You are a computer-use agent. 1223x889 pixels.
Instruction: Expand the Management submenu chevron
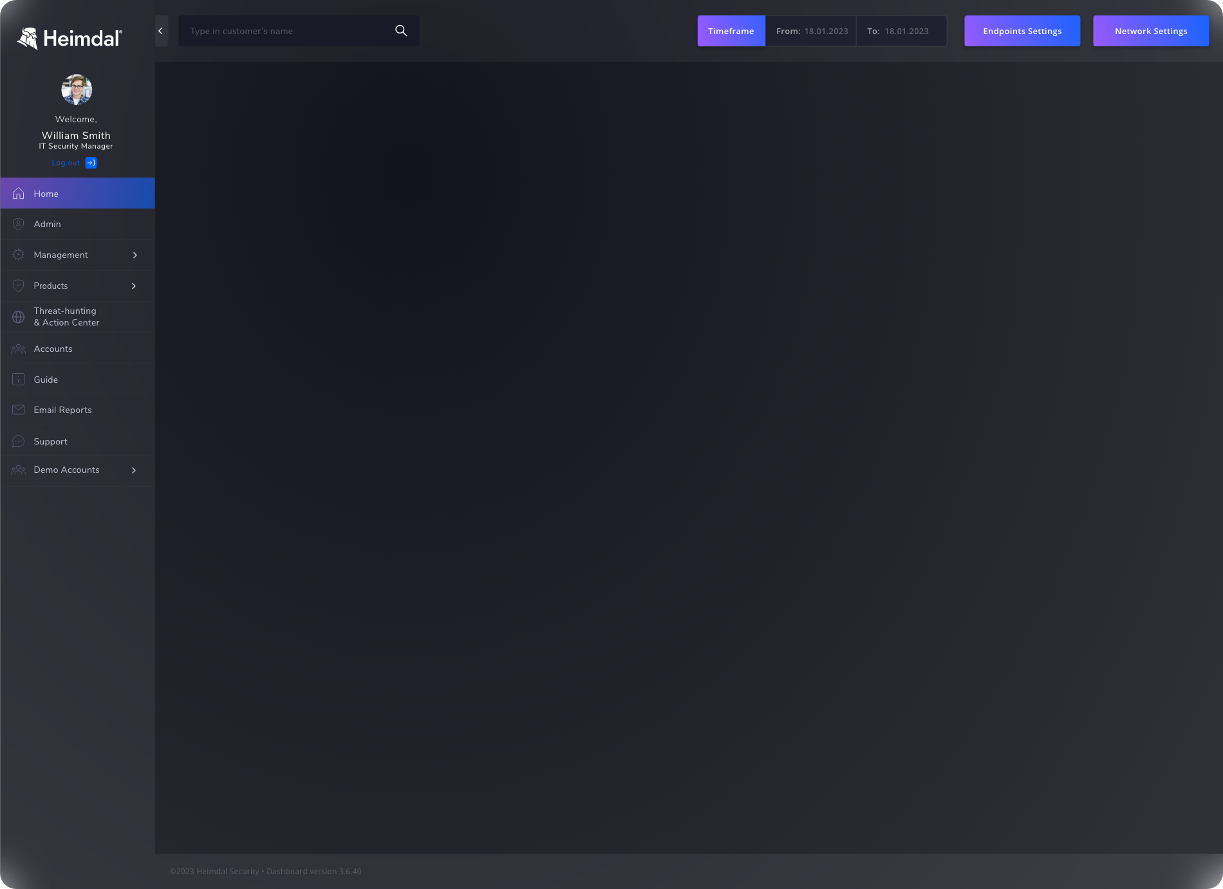click(135, 255)
